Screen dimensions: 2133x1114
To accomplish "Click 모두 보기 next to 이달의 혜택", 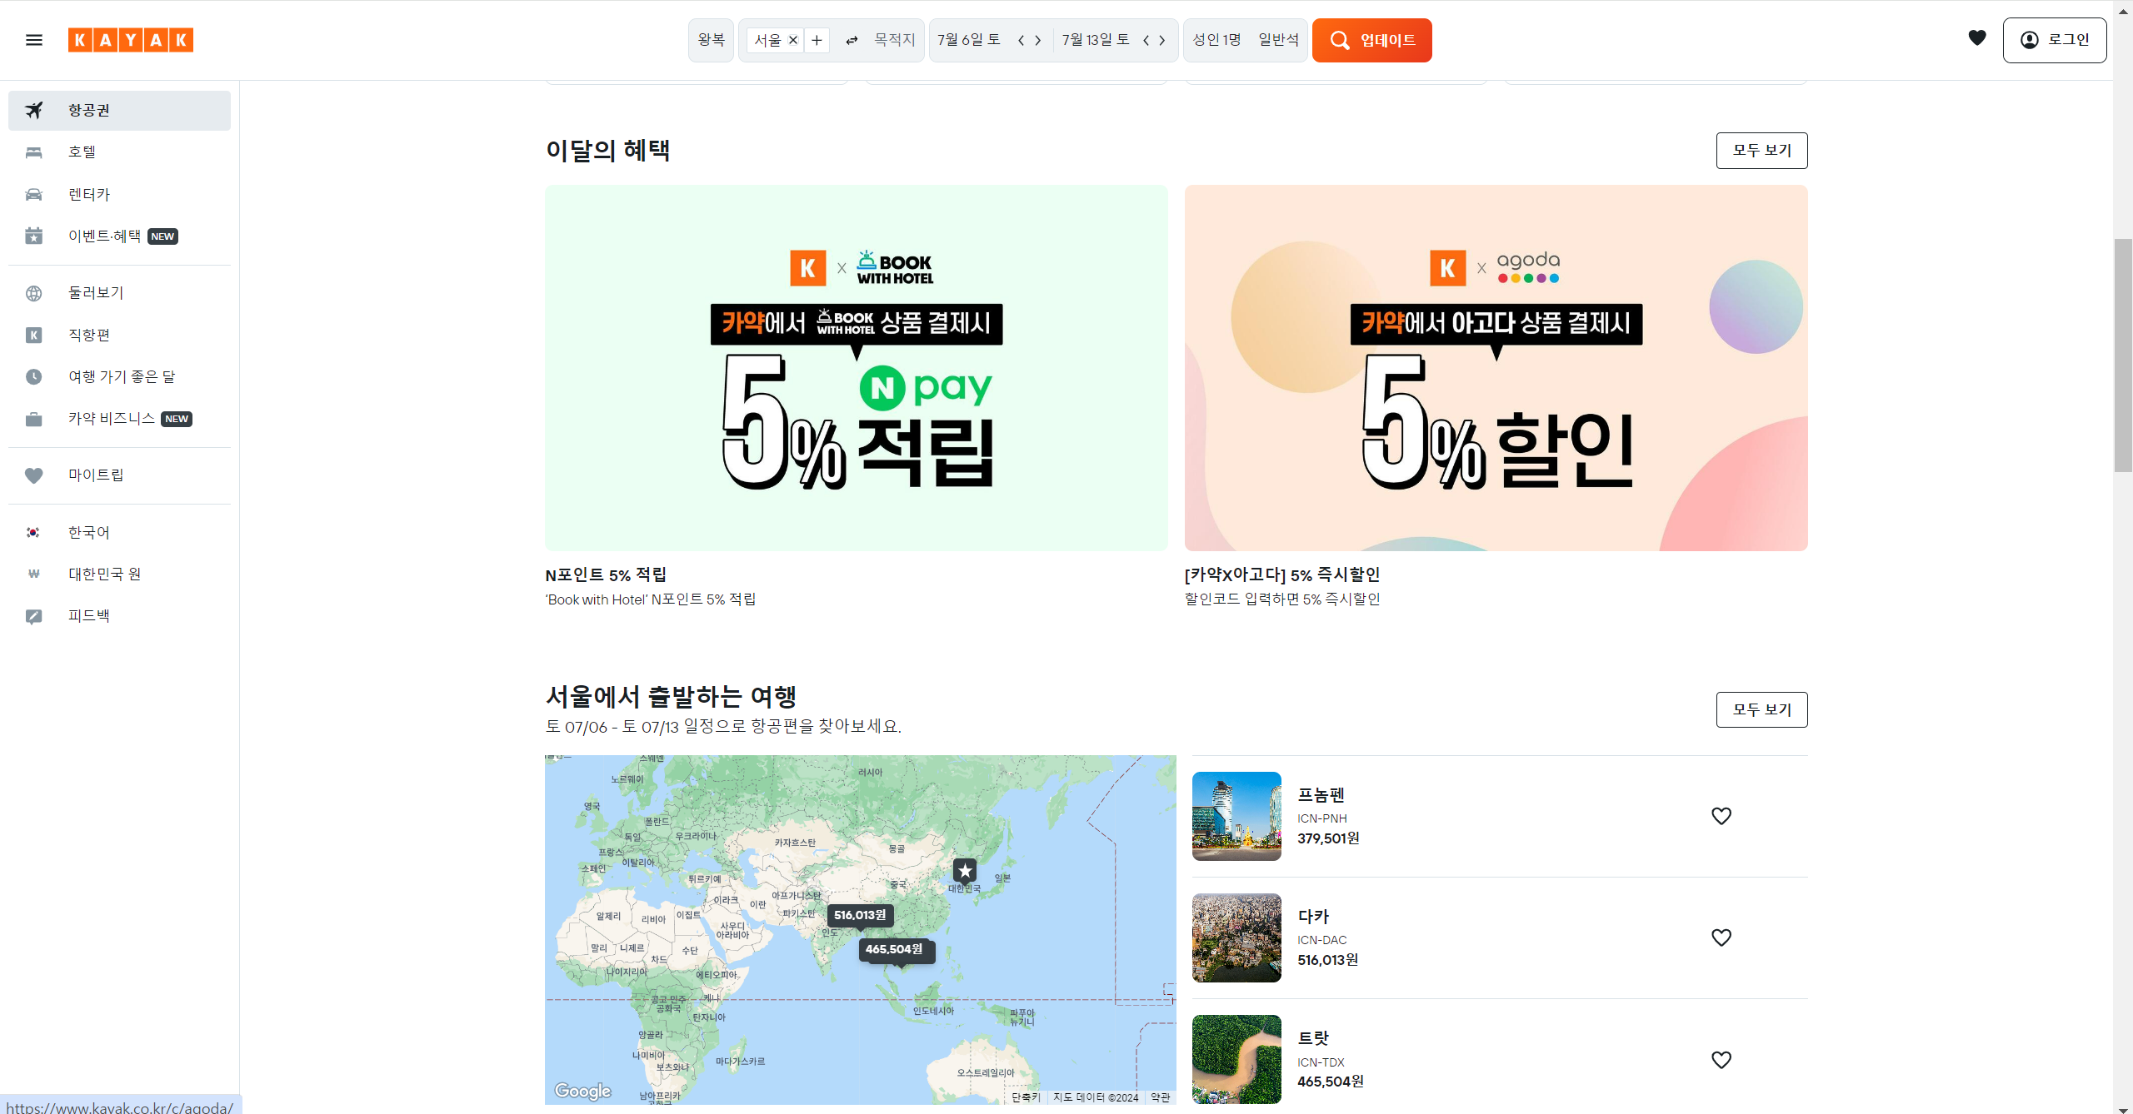I will (1761, 151).
